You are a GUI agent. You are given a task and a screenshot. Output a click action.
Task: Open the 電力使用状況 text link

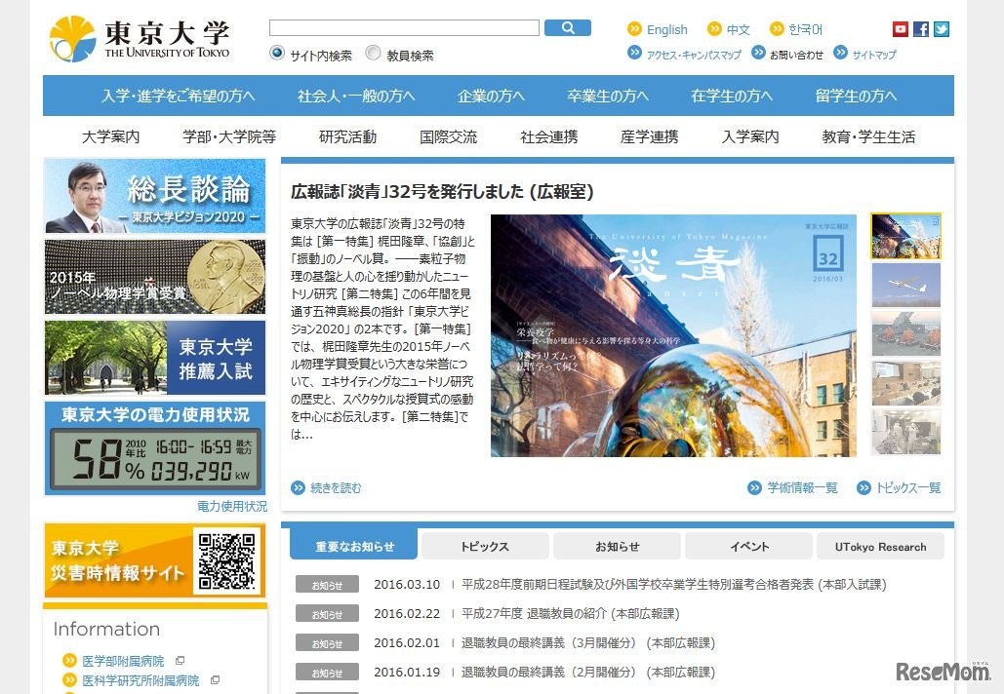pyautogui.click(x=232, y=507)
